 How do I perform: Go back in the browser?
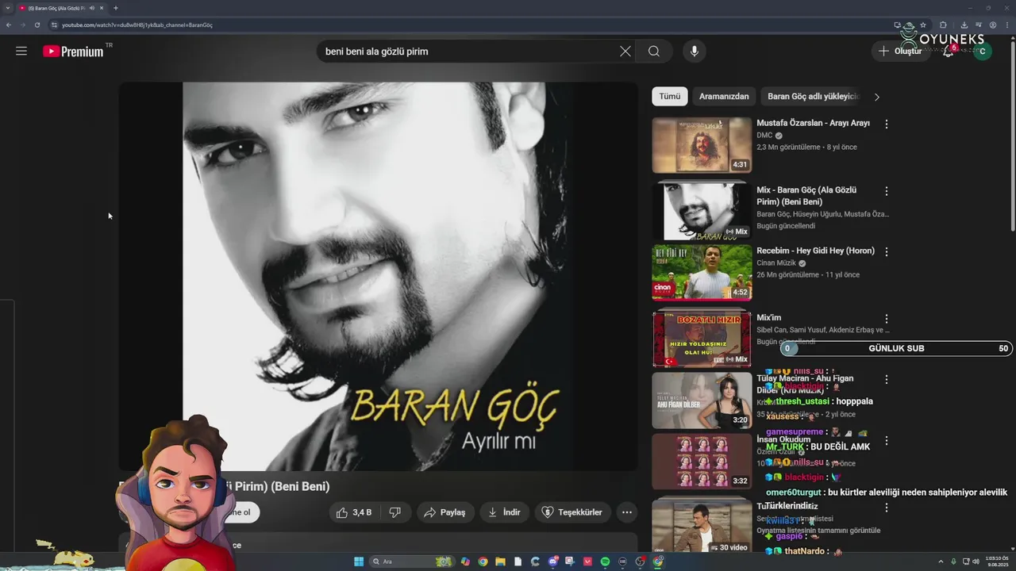point(9,25)
